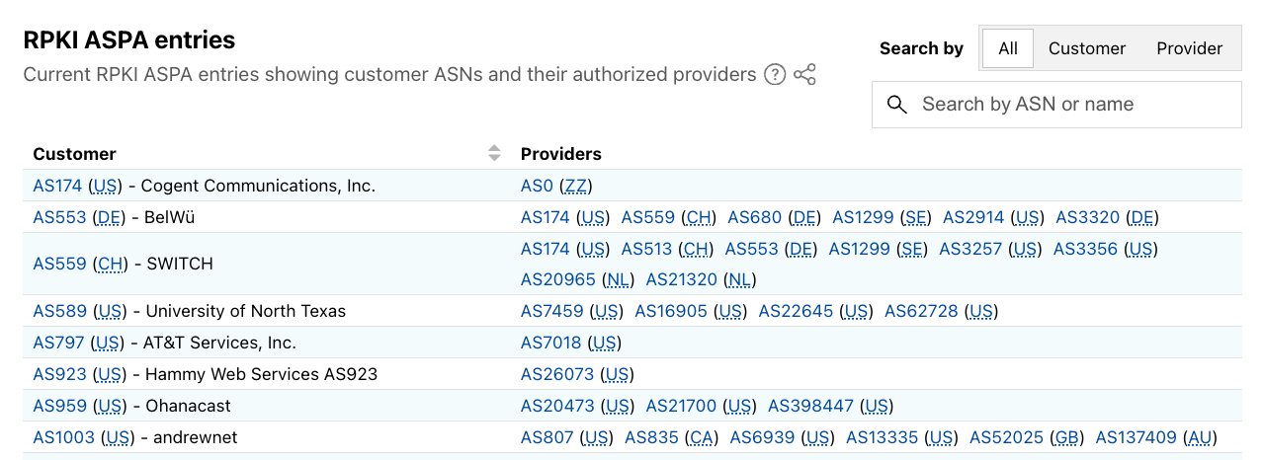Viewport: 1263px width, 460px height.
Task: Open the AS174 customer link
Action: tap(58, 186)
